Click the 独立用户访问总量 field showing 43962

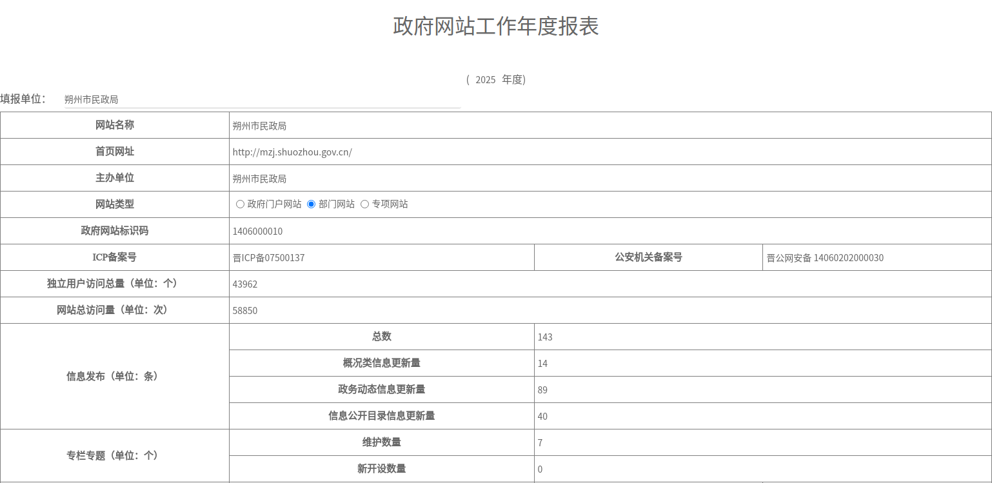tap(609, 284)
